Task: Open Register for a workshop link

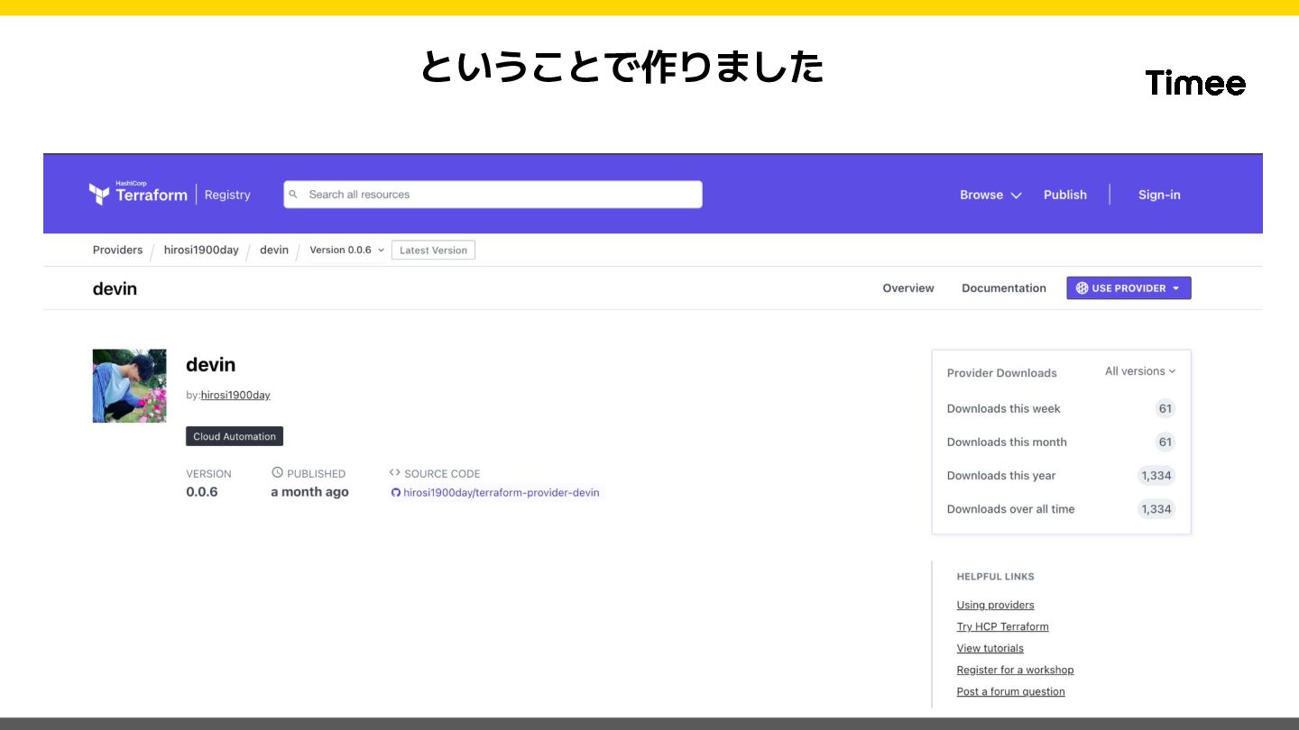Action: point(1015,671)
